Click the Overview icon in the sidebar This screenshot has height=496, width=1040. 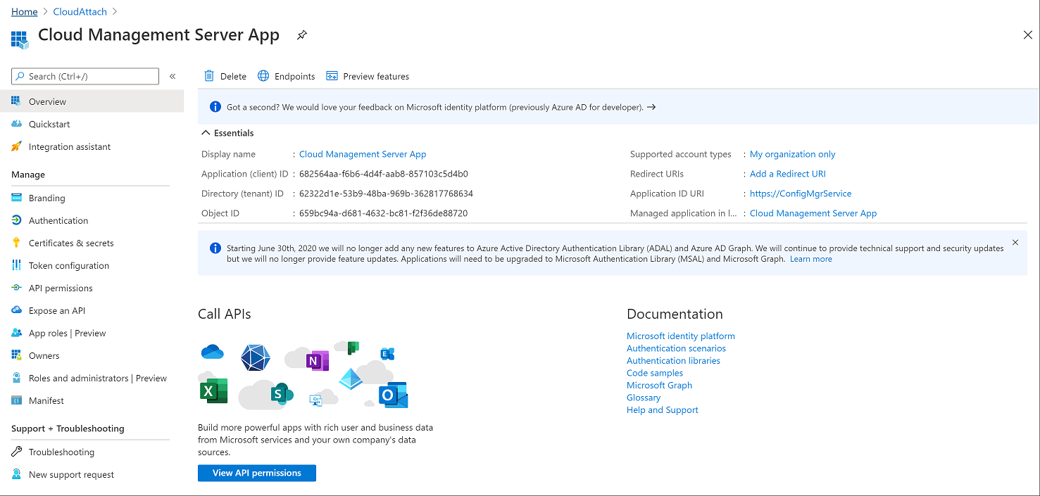click(x=16, y=101)
